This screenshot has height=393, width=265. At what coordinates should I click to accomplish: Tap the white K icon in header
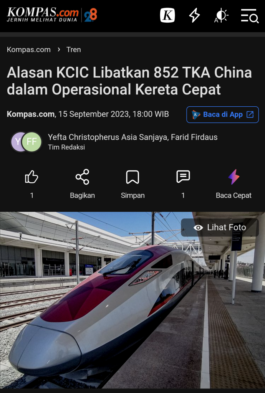(167, 15)
